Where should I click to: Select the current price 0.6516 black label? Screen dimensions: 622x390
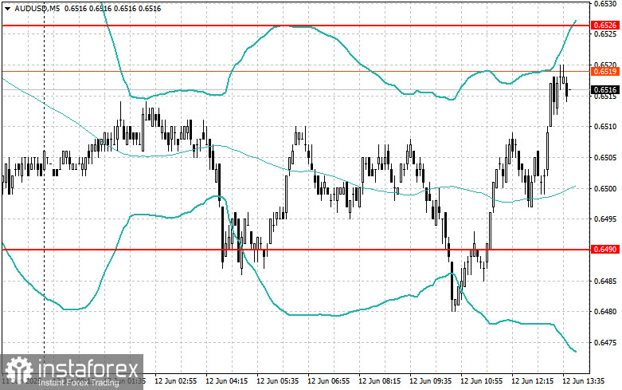pos(605,90)
